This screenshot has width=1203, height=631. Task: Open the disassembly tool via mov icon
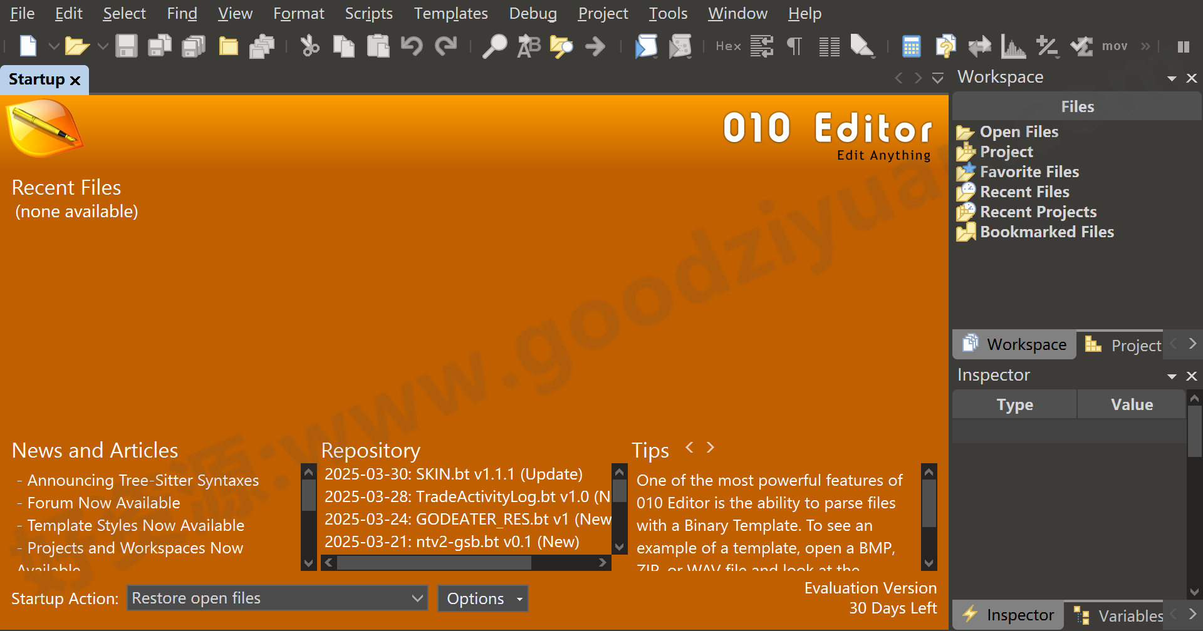click(x=1115, y=46)
